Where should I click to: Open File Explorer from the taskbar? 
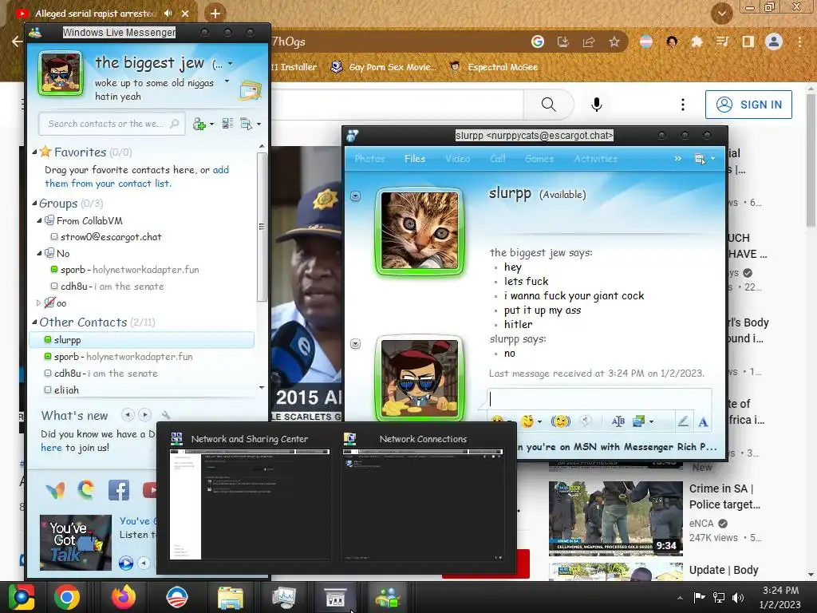pyautogui.click(x=231, y=597)
